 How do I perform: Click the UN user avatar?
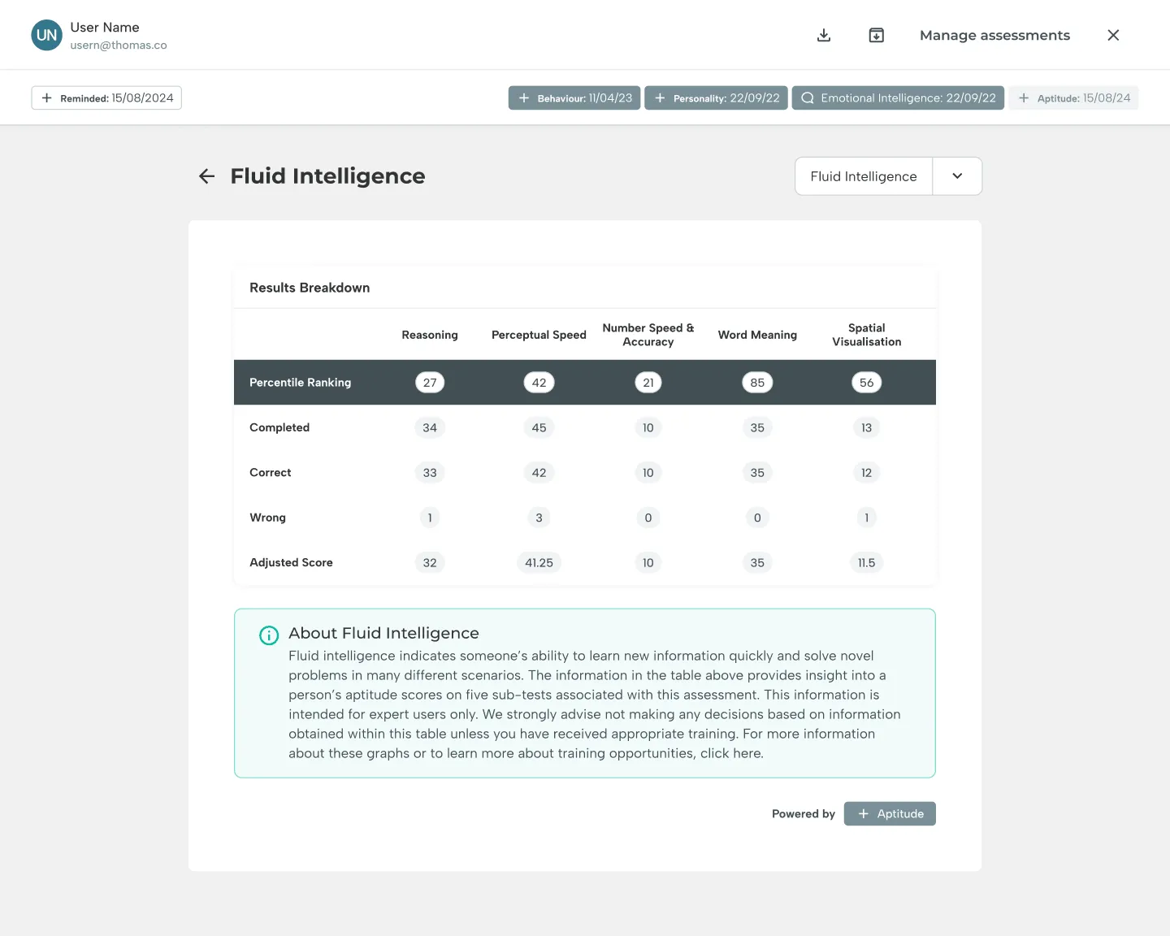point(46,35)
